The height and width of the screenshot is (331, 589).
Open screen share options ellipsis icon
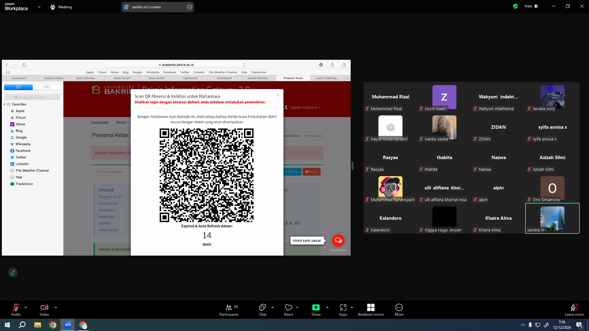pos(190,7)
